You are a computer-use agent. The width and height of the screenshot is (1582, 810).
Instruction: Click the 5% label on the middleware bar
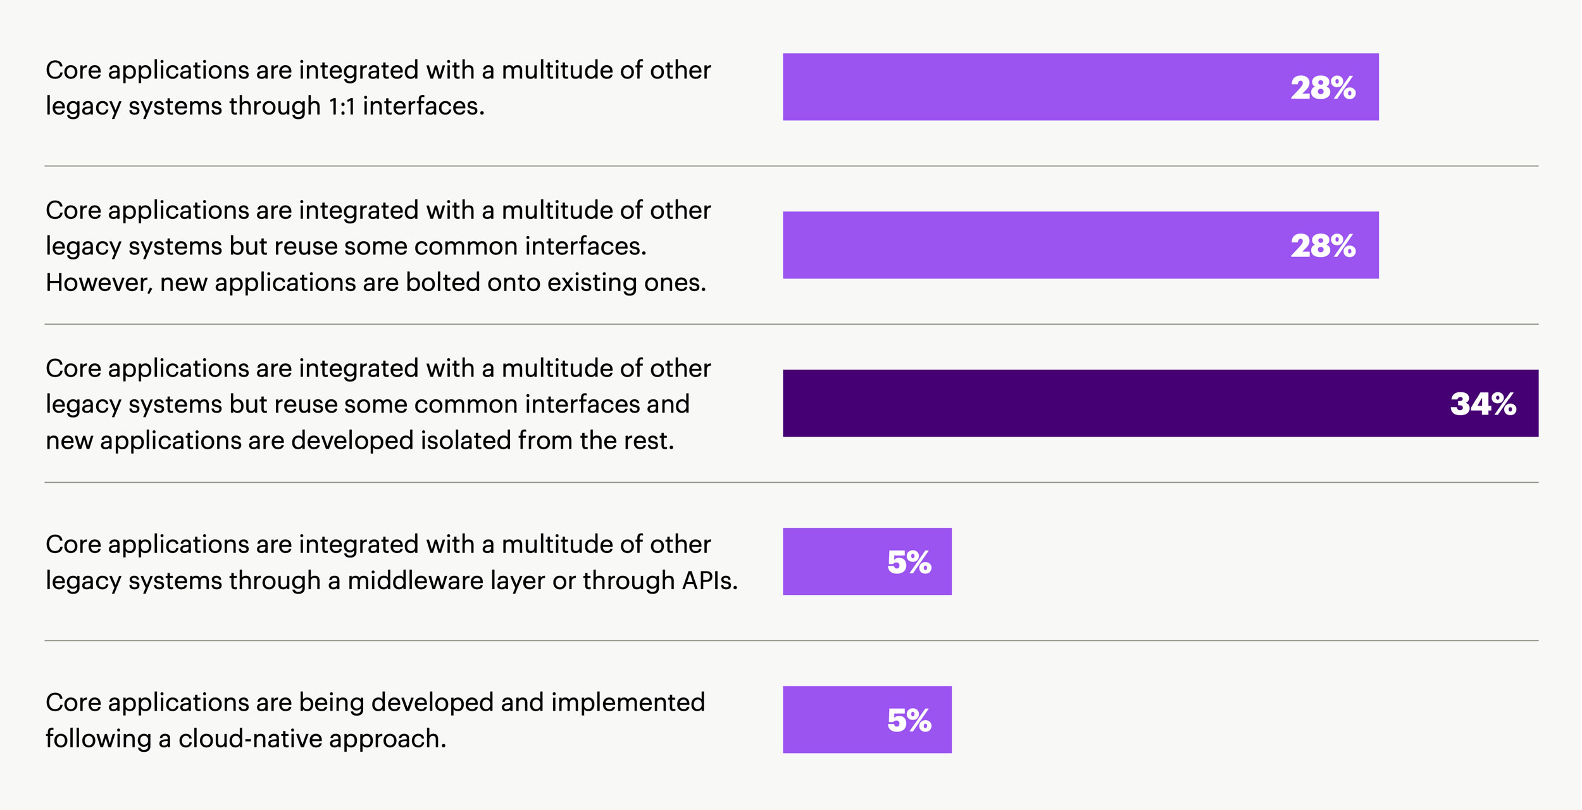click(909, 562)
